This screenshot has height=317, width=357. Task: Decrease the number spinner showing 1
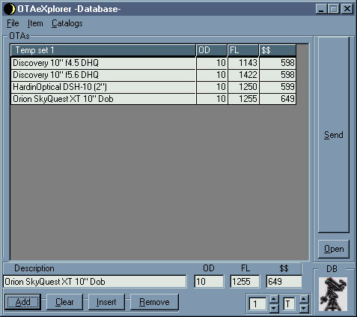click(x=274, y=308)
